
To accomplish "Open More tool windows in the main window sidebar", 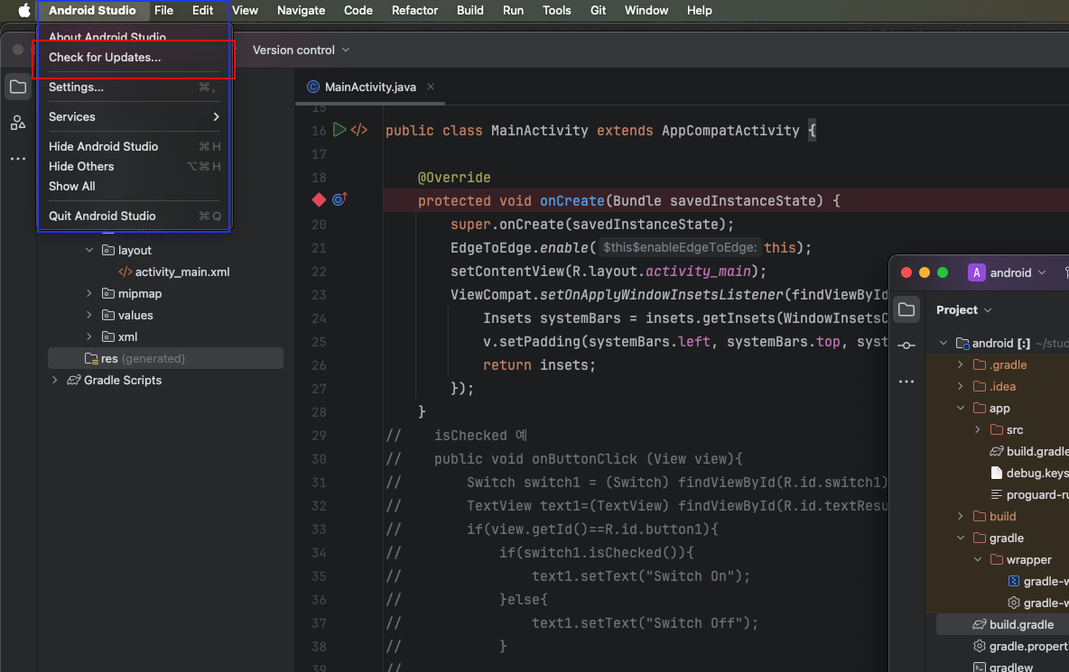I will 18,159.
